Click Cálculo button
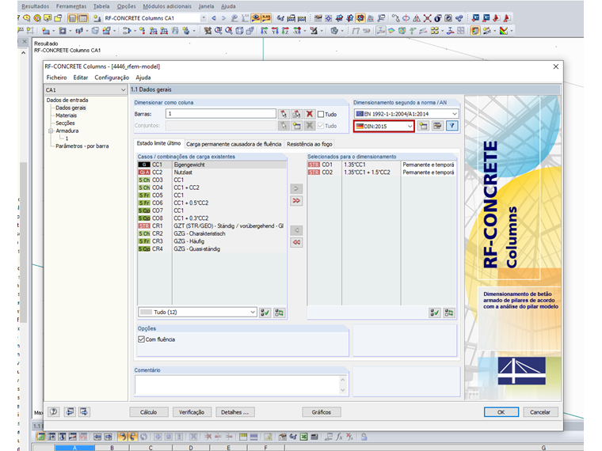 (x=149, y=412)
